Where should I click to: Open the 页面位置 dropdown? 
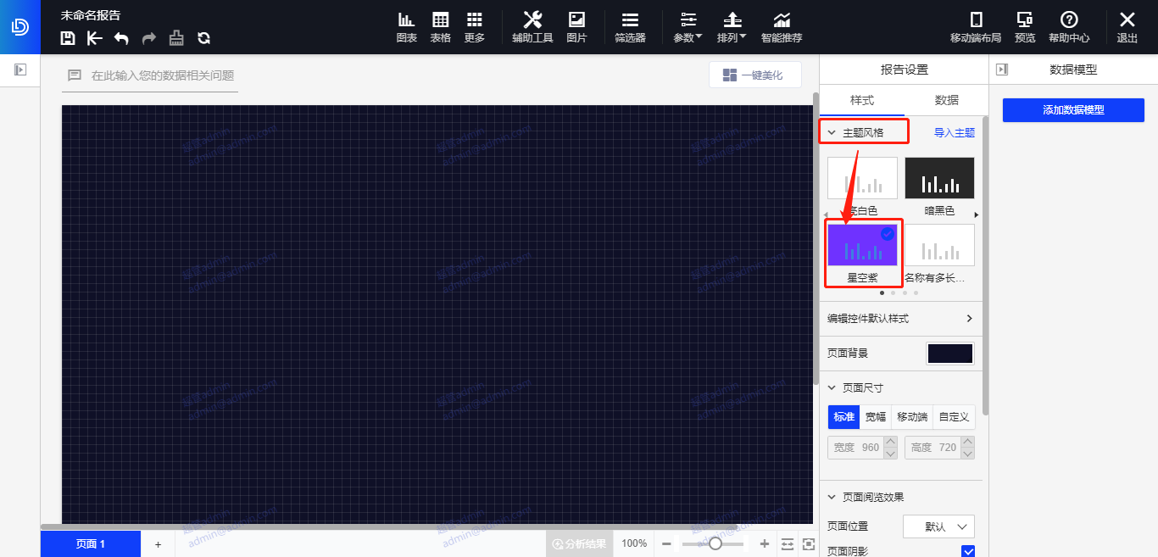click(x=938, y=526)
